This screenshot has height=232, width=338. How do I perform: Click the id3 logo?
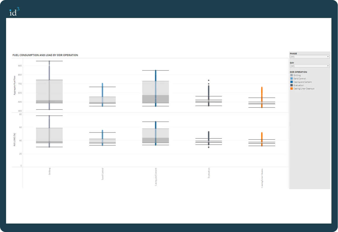(x=14, y=12)
